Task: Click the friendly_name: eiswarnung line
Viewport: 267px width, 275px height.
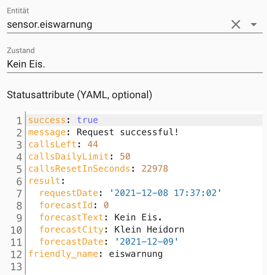Action: [x=95, y=254]
